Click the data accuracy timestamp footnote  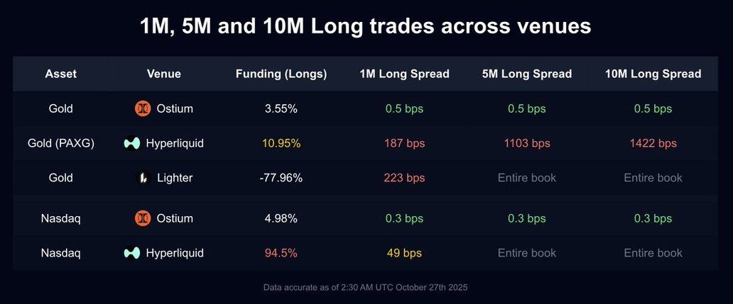pyautogui.click(x=366, y=288)
